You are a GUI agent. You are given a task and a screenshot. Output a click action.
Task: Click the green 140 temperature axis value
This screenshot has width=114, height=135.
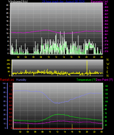tap(106, 86)
